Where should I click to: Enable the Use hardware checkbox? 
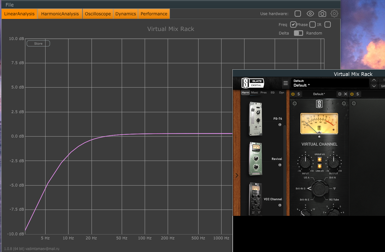(x=298, y=13)
